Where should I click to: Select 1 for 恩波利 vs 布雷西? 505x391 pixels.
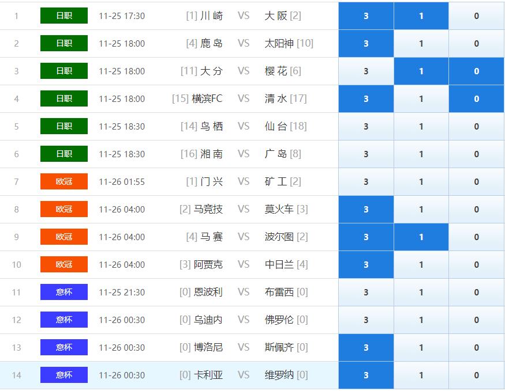[421, 293]
